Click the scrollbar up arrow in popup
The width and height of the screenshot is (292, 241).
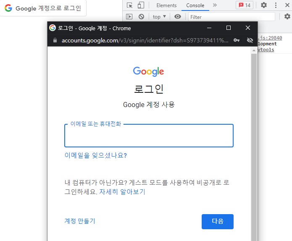click(254, 50)
